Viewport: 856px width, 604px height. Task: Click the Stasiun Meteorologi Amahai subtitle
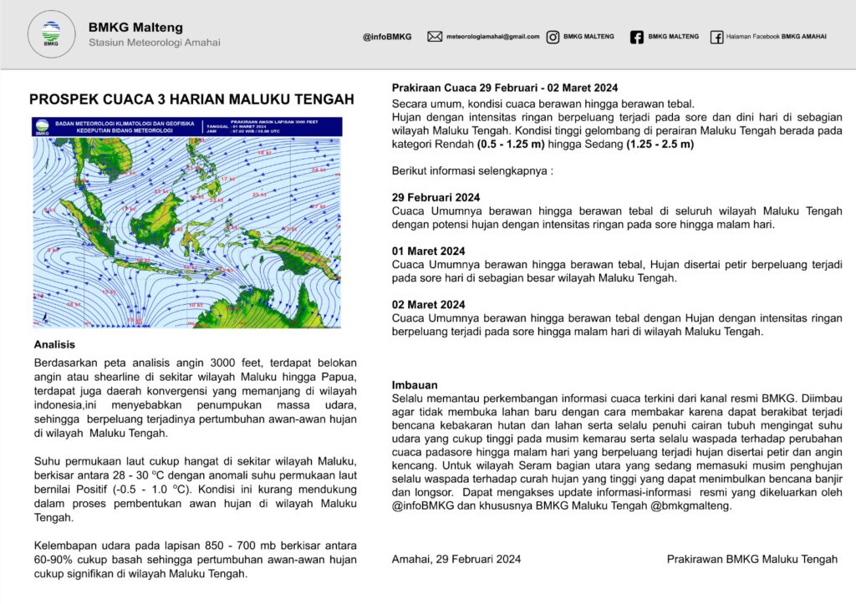coord(154,43)
